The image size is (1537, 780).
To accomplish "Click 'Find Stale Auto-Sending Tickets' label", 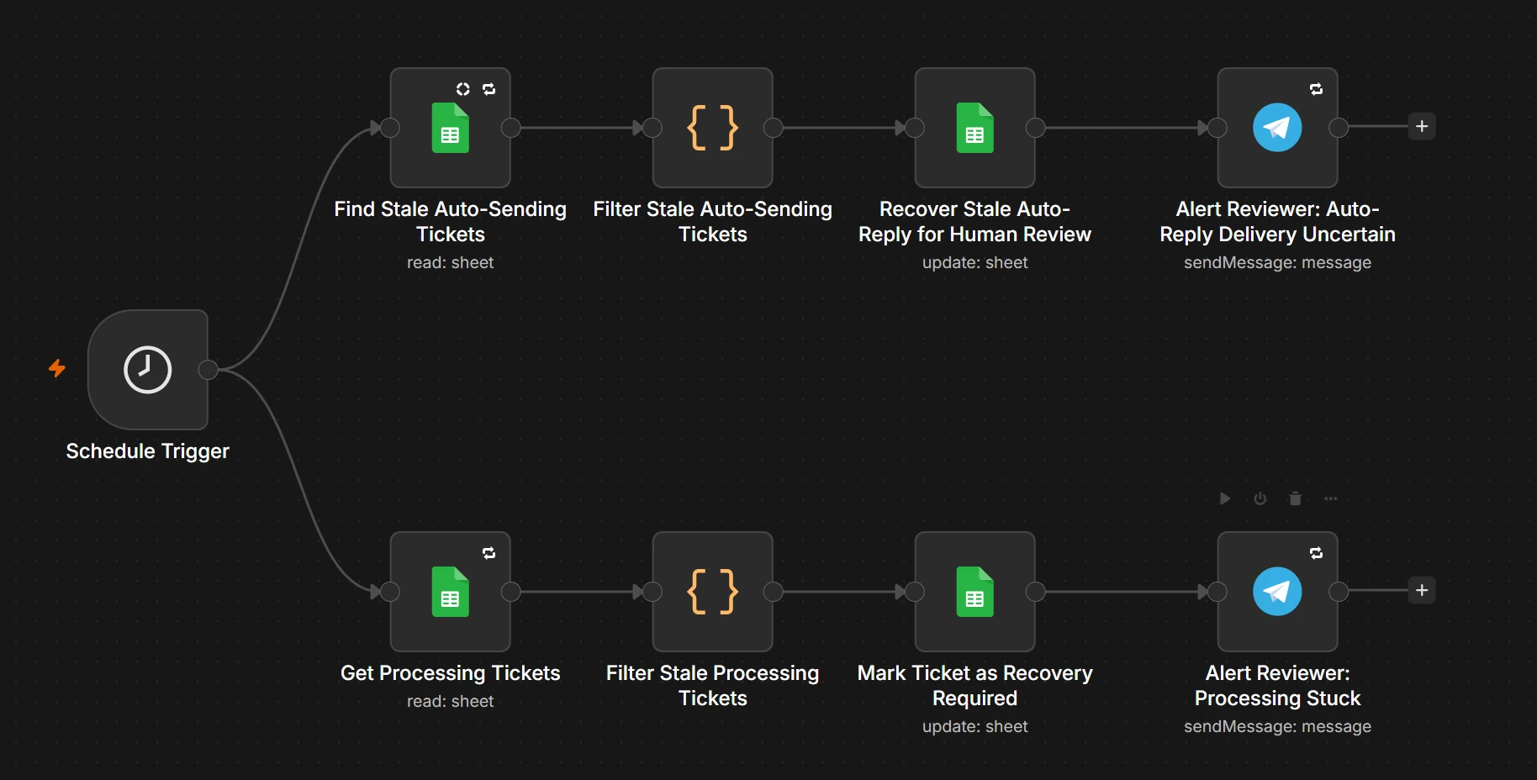I will click(451, 222).
